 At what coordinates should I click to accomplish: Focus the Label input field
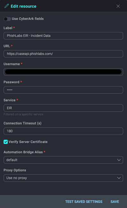[63, 36]
